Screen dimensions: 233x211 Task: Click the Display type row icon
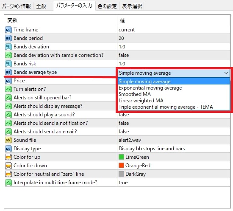click(x=8, y=149)
